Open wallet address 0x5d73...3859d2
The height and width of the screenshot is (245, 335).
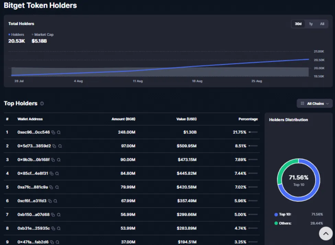coord(34,146)
